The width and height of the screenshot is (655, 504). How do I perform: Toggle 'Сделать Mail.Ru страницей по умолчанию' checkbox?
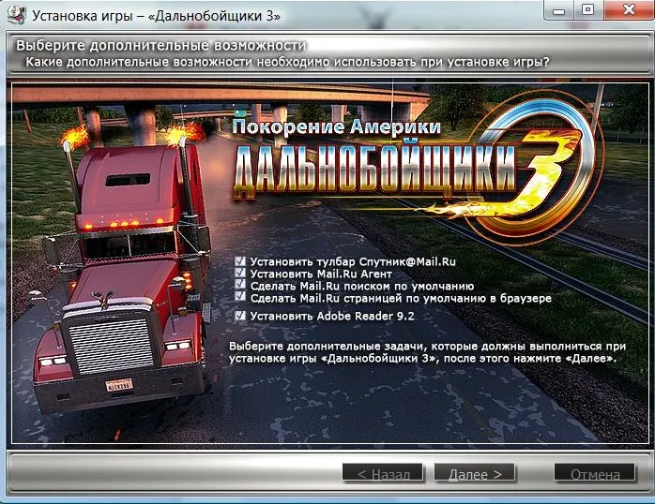(x=240, y=296)
